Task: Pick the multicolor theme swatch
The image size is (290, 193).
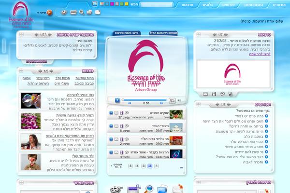Action: point(102,4)
